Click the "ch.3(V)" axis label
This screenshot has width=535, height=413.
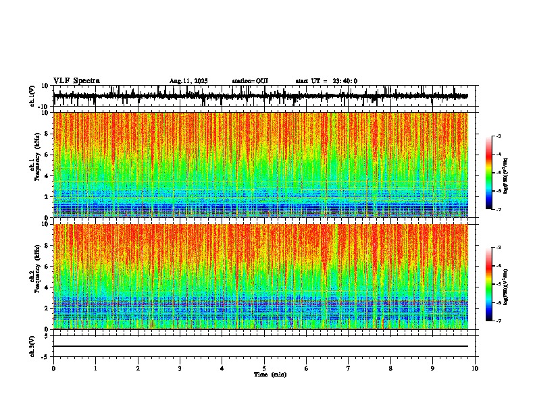[32, 346]
